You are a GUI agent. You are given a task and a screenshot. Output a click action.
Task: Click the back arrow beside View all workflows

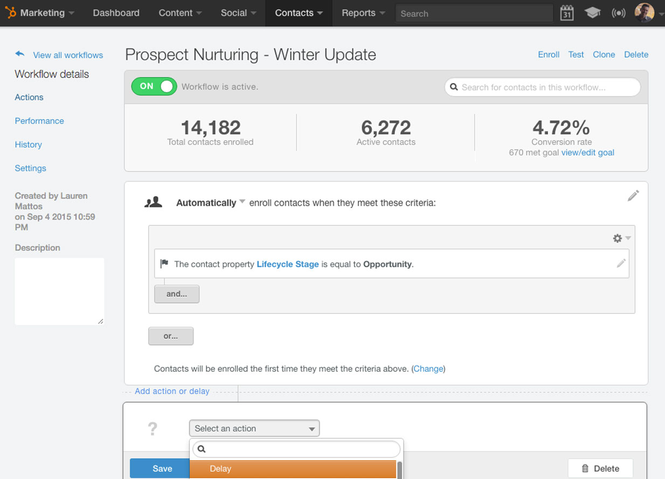pyautogui.click(x=20, y=54)
